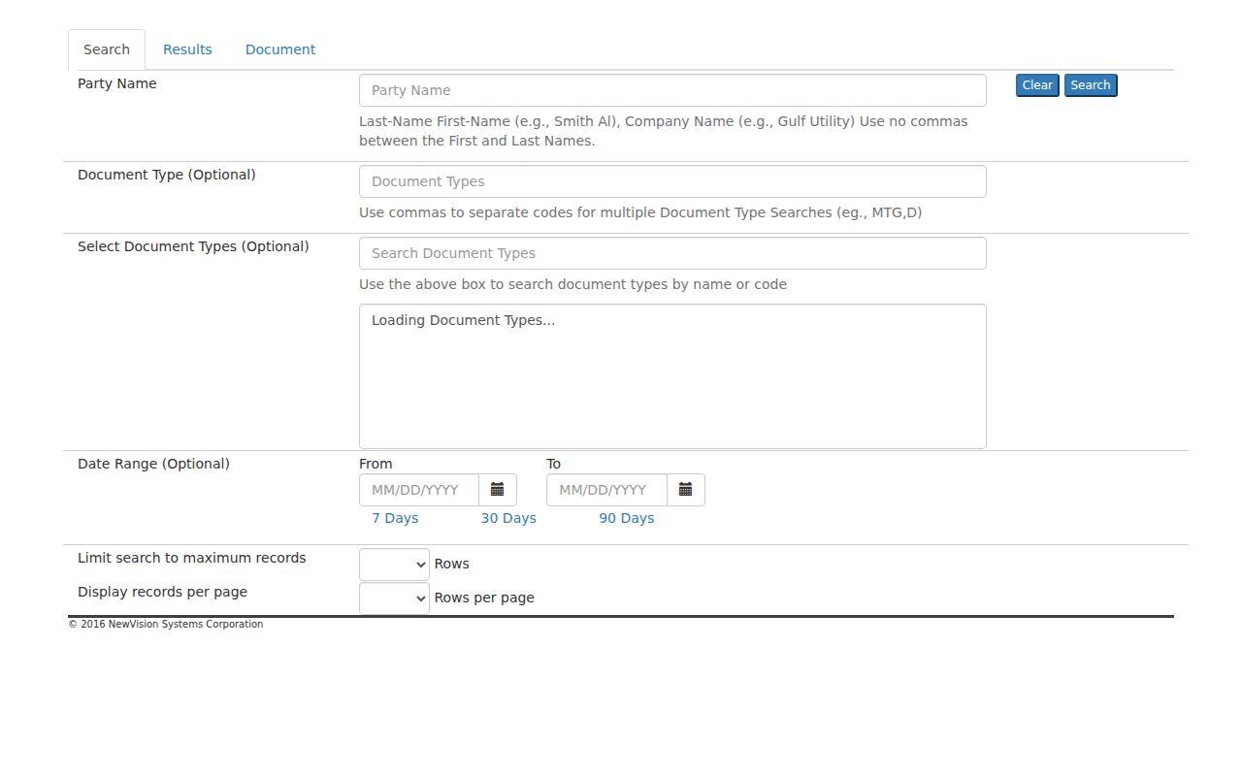Select the Search tab
The width and height of the screenshot is (1242, 776).
[107, 49]
